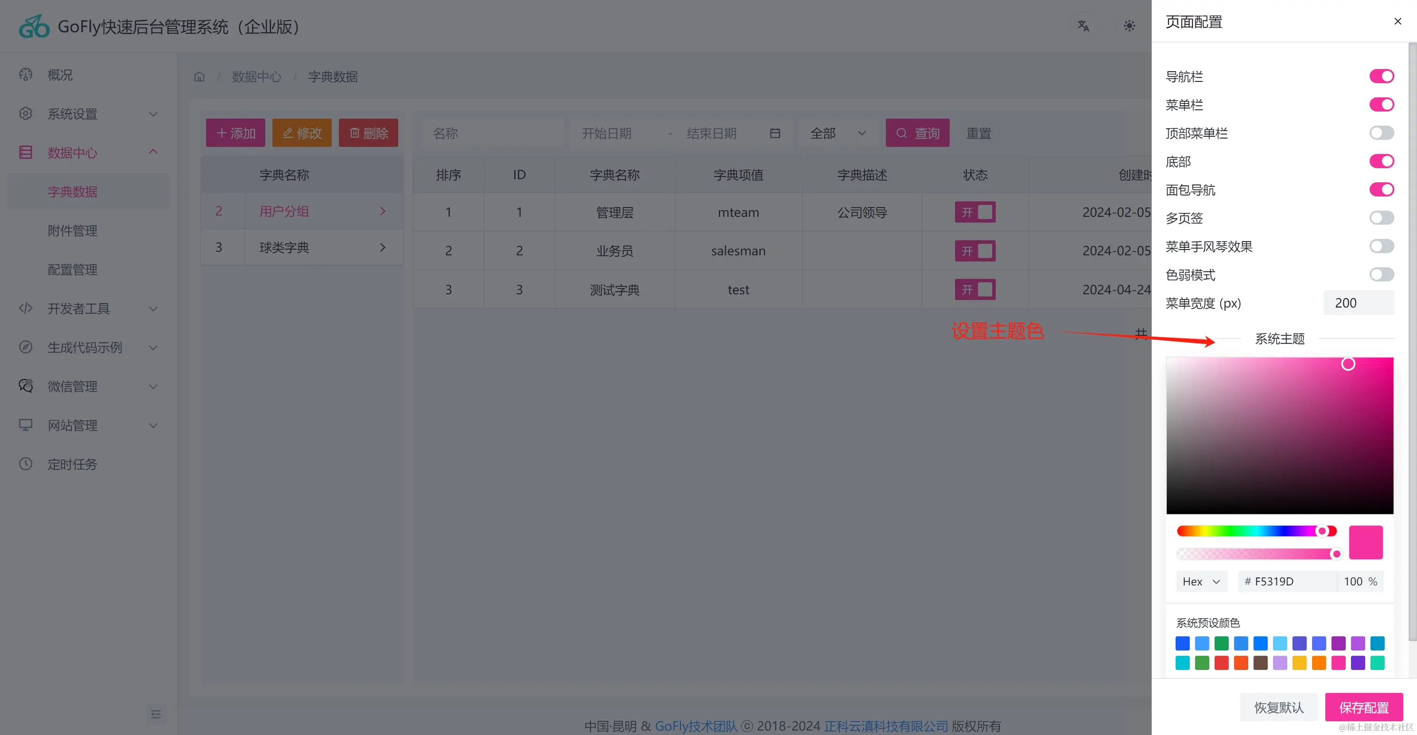Enable 顶部菜单栏 switch
Image resolution: width=1417 pixels, height=735 pixels.
pyautogui.click(x=1381, y=133)
